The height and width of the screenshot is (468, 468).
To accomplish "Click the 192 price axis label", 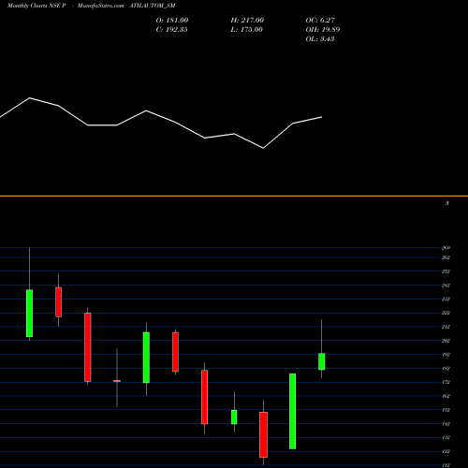I will click(x=446, y=355).
